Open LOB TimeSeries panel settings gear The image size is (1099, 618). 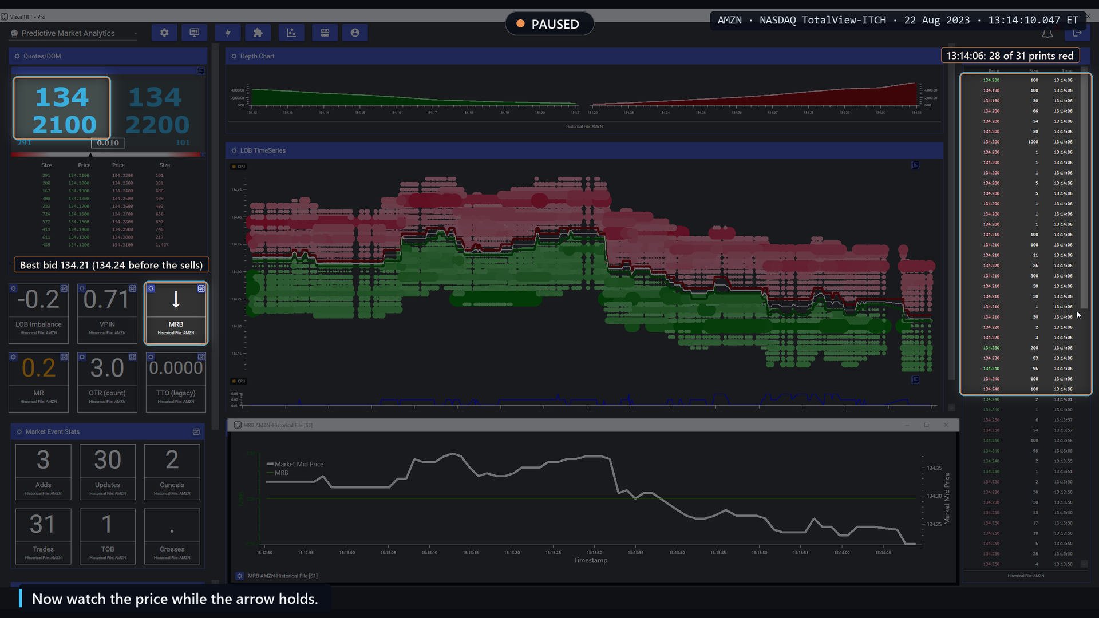tap(234, 150)
